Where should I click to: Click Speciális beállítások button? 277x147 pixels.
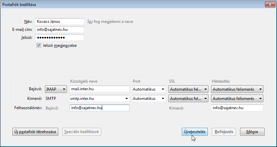tap(82, 132)
